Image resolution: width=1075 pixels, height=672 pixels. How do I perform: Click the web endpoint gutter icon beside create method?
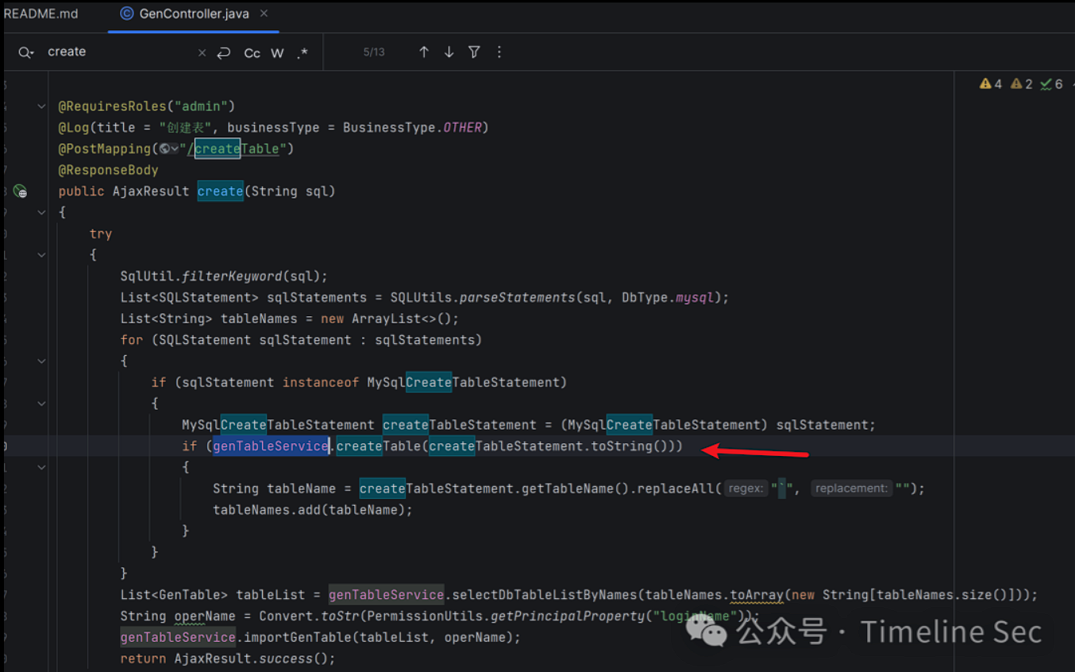[x=20, y=191]
